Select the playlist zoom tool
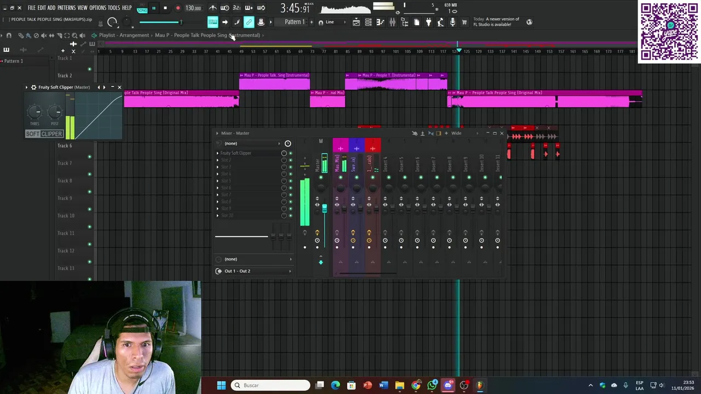The height and width of the screenshot is (394, 701). (x=74, y=36)
